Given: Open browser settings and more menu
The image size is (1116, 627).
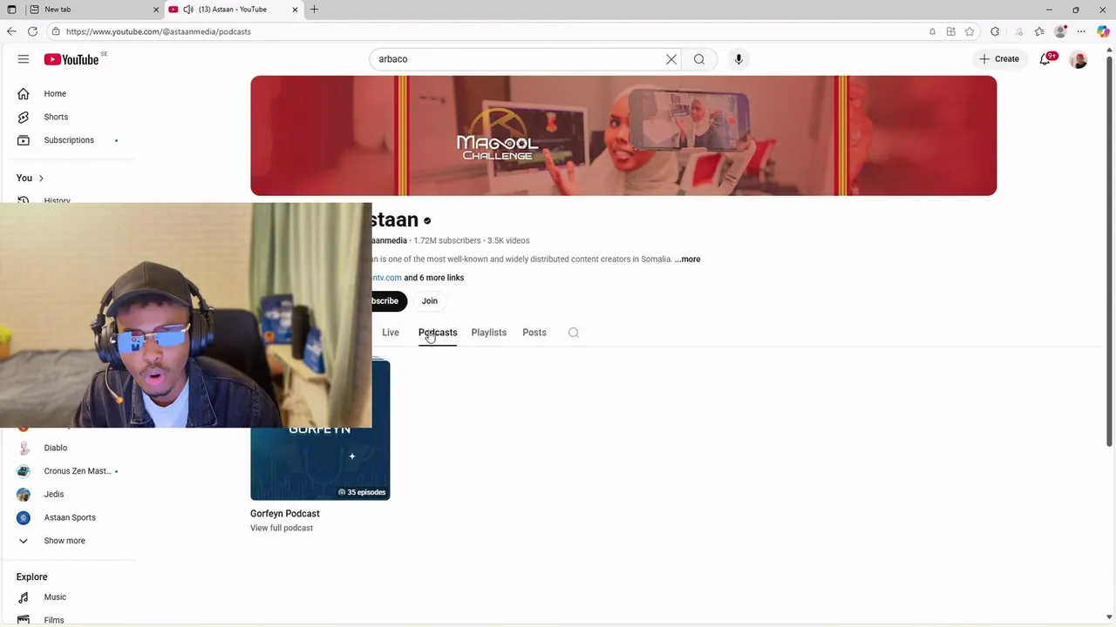Looking at the screenshot, I should 1081,31.
